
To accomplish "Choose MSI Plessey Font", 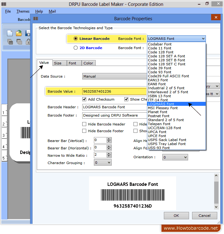I will point(176,108).
